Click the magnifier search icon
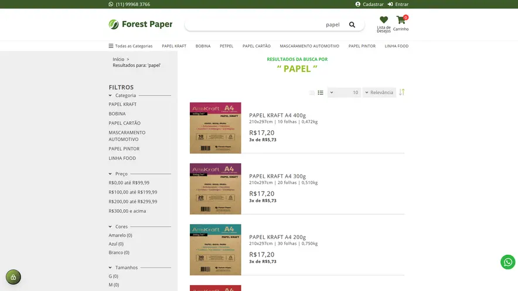Viewport: 518px width, 291px height. (352, 25)
